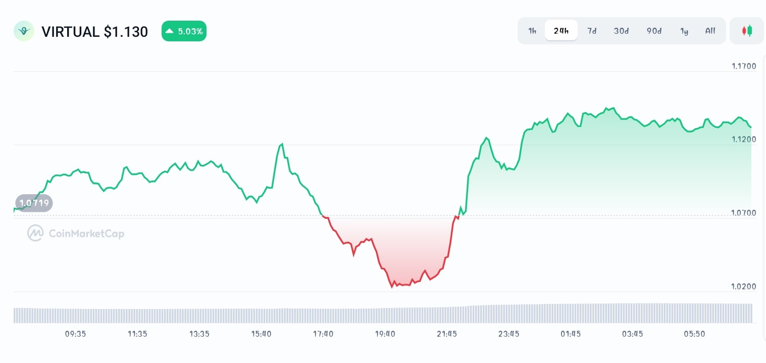The height and width of the screenshot is (363, 766).
Task: Click the 1.0719 opening price label
Action: [34, 203]
